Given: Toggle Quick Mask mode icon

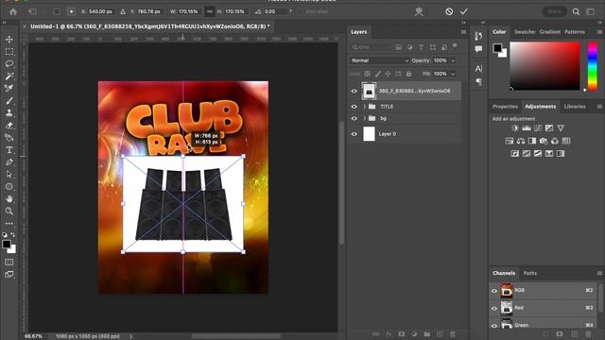Looking at the screenshot, I should point(9,263).
